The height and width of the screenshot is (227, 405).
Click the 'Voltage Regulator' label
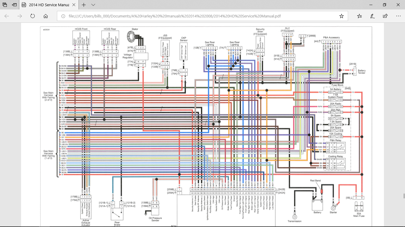click(128, 56)
